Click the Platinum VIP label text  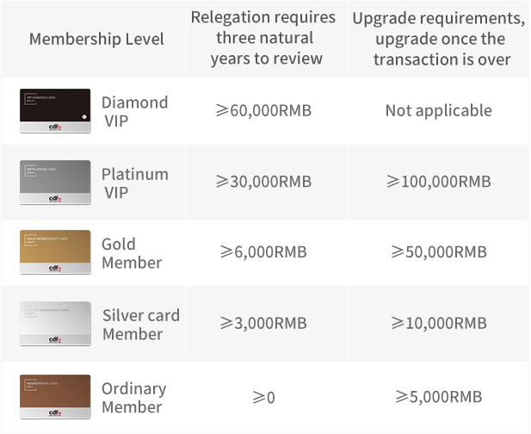[x=134, y=183]
